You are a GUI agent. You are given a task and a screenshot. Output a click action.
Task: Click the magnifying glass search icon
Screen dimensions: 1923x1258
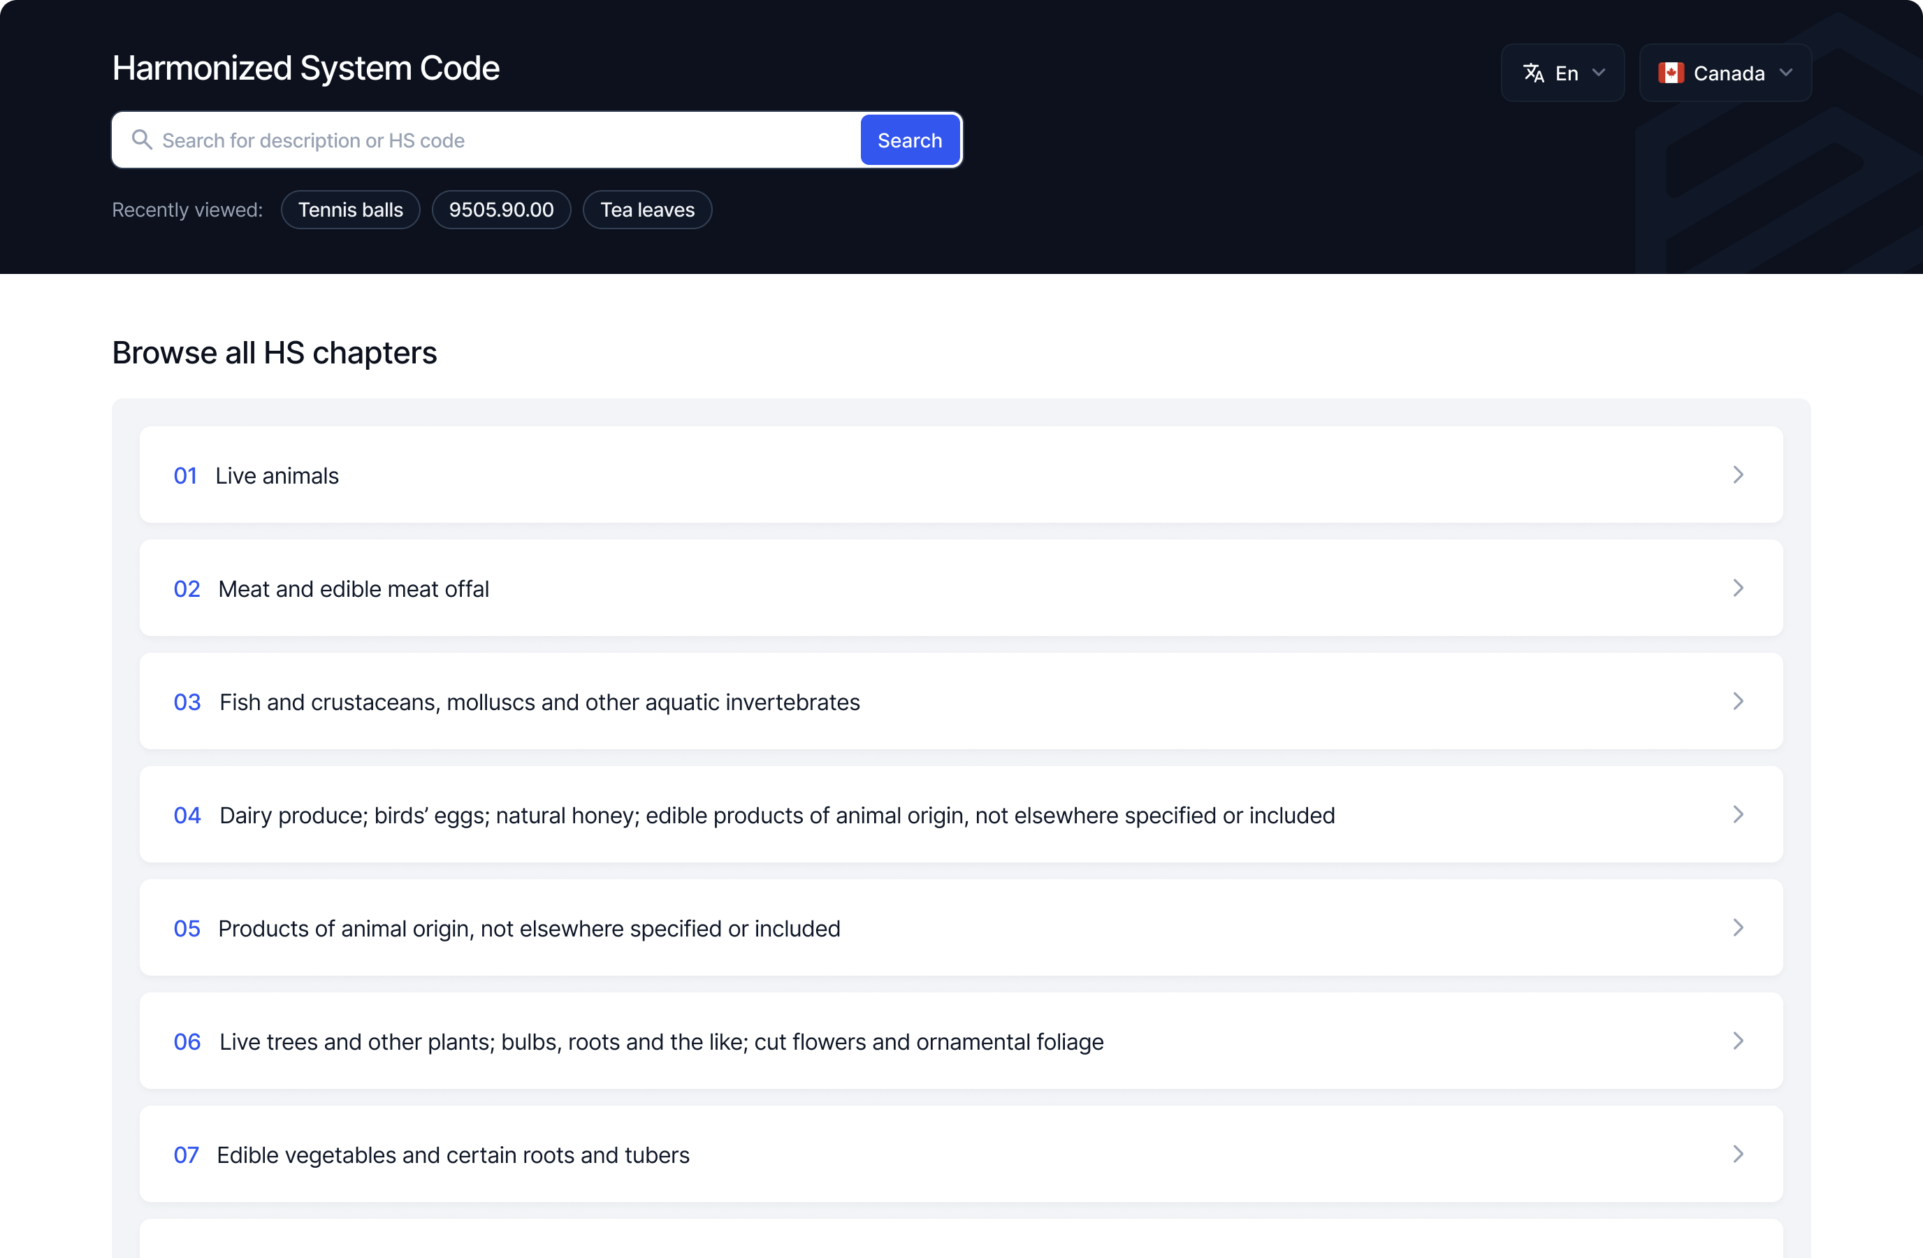click(x=143, y=140)
